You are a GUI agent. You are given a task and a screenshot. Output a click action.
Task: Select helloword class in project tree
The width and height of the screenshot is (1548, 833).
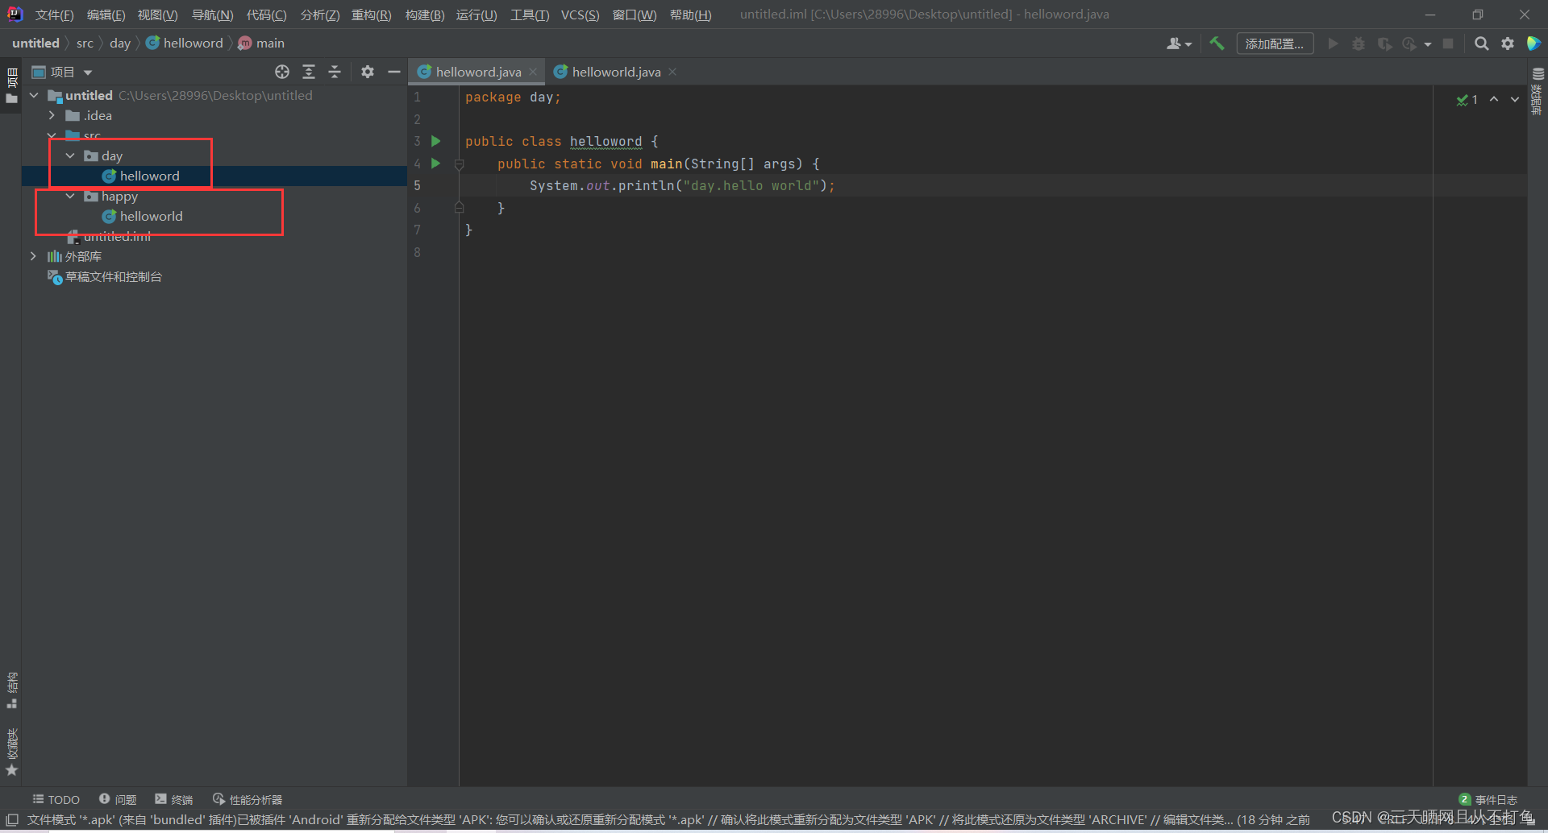(x=149, y=176)
